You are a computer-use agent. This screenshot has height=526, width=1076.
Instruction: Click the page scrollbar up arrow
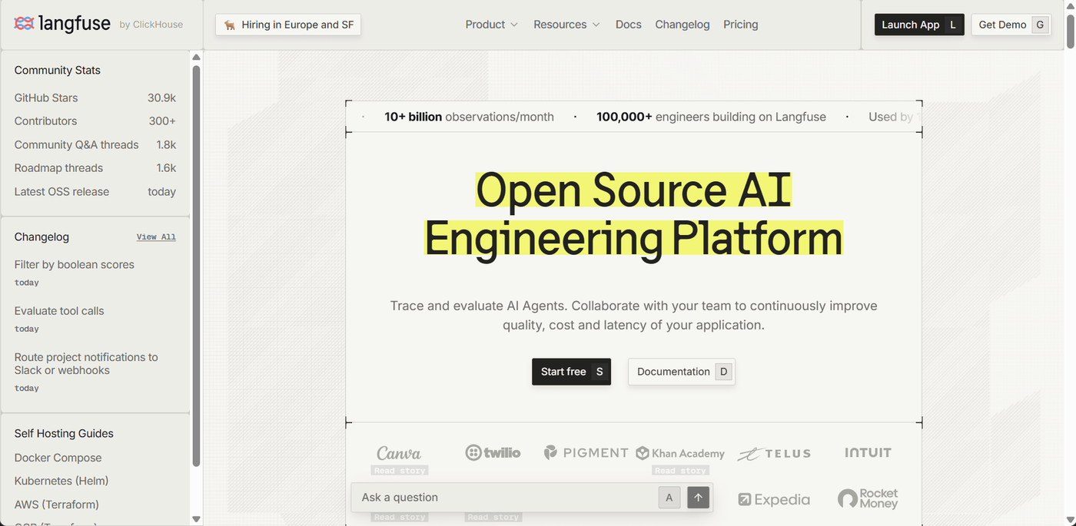(1070, 6)
